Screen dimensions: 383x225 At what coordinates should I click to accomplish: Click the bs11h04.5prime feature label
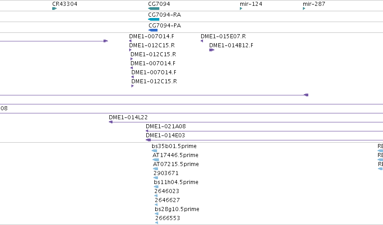coord(176,182)
